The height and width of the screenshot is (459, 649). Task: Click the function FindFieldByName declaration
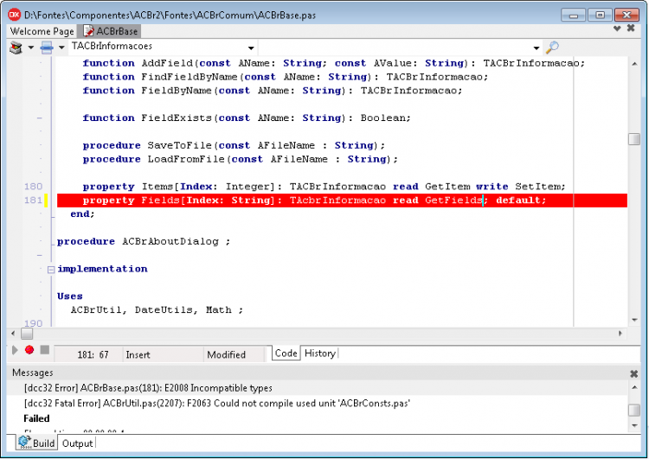(x=286, y=77)
